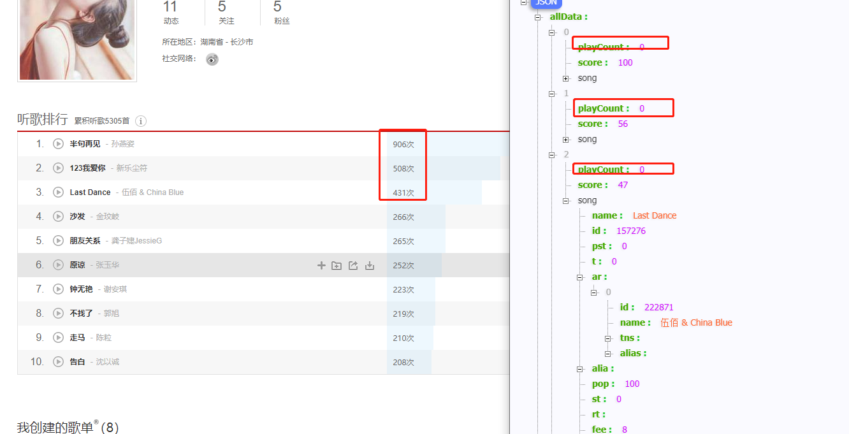Collapse the alias node
The height and width of the screenshot is (434, 849).
pyautogui.click(x=608, y=354)
